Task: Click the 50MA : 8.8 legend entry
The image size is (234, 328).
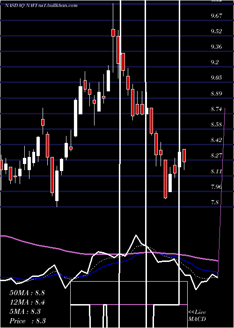Action: point(27,293)
